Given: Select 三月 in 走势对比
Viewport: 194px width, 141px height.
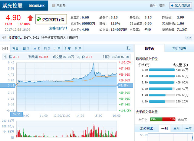Looking at the screenshot, I should click(x=176, y=128).
